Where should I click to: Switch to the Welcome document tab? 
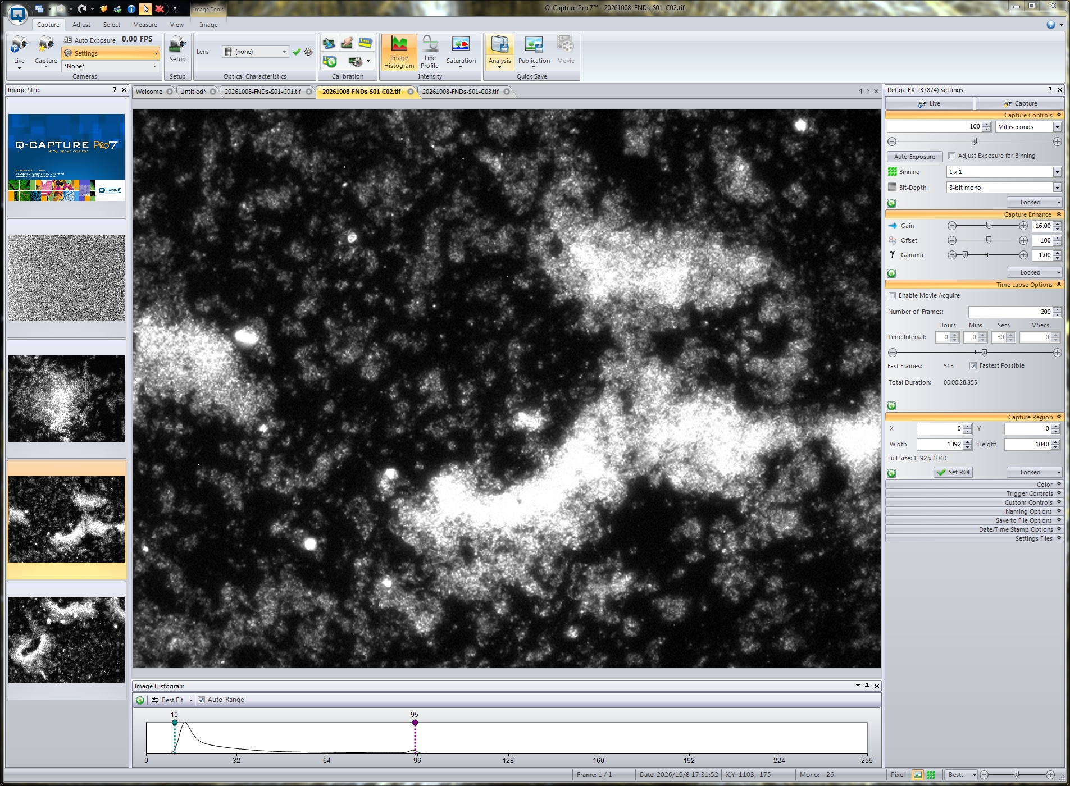point(149,92)
